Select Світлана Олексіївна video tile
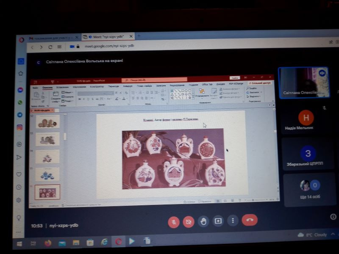The image size is (339, 254). tap(304, 83)
